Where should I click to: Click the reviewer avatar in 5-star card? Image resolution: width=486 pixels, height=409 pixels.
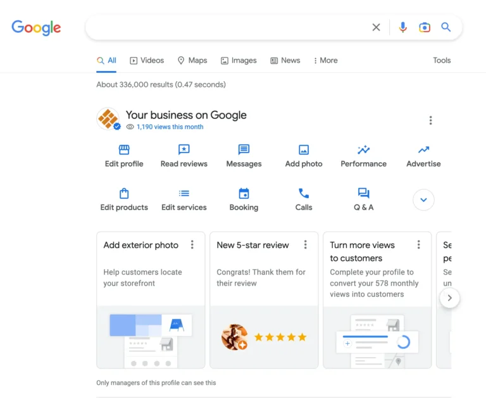(x=234, y=337)
